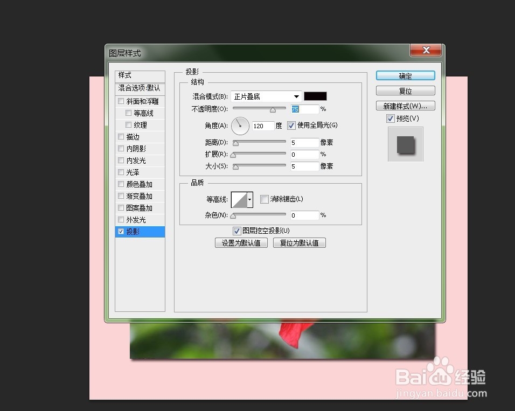Click the contour thumbnail to edit it
The width and height of the screenshot is (515, 411).
click(239, 200)
